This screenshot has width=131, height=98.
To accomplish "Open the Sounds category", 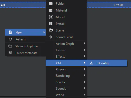I will 66,88.
